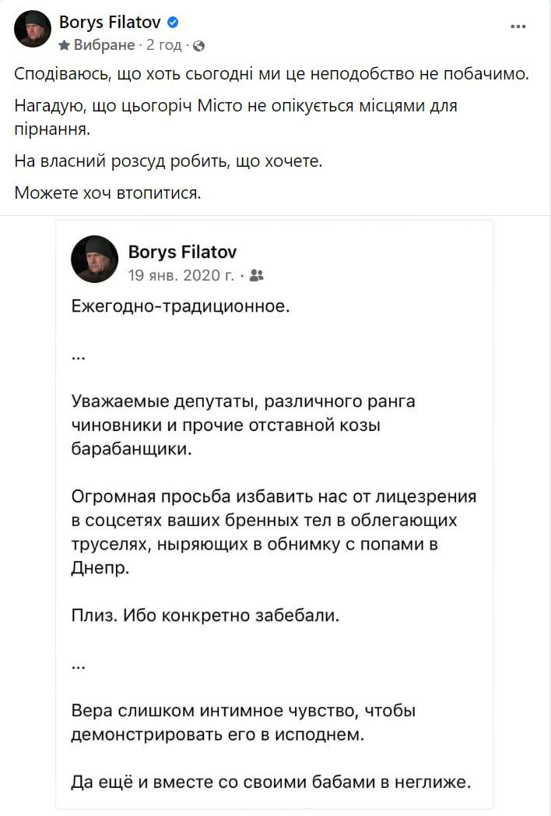The height and width of the screenshot is (816, 551).
Task: Click the paragraph starting "Вера слишком интимное"
Action: click(x=243, y=722)
